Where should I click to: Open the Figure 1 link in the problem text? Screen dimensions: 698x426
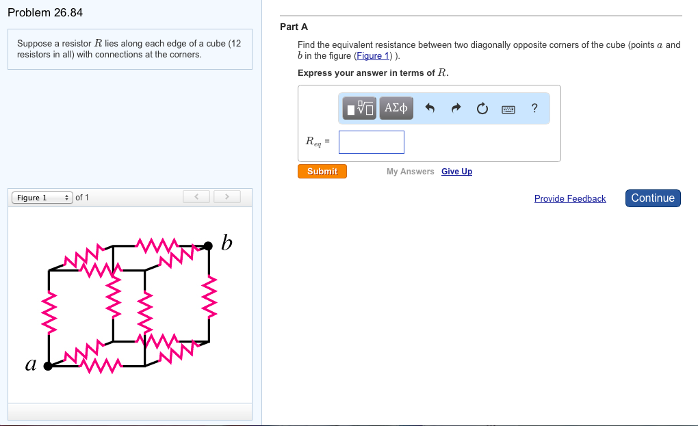372,55
